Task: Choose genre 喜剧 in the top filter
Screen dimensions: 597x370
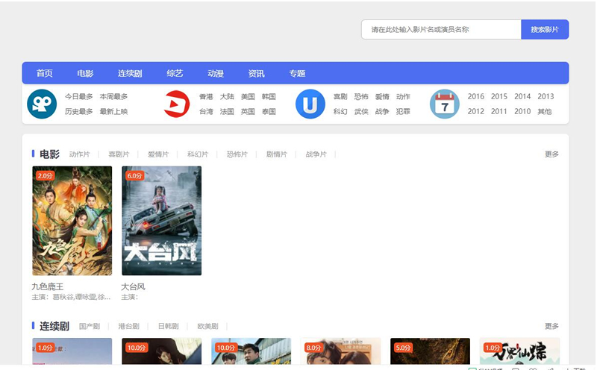Action: tap(340, 97)
